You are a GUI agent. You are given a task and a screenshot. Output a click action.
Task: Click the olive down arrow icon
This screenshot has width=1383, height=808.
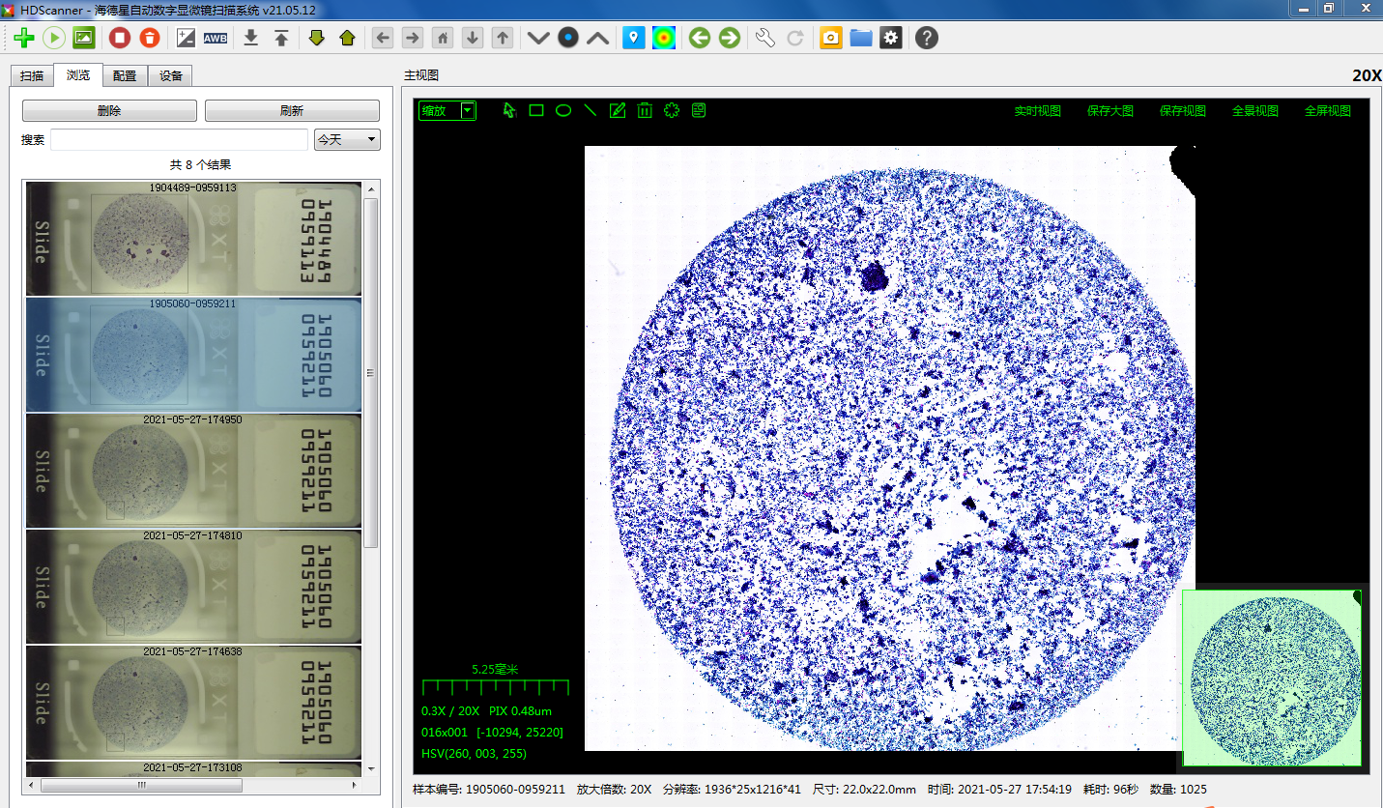tap(317, 38)
